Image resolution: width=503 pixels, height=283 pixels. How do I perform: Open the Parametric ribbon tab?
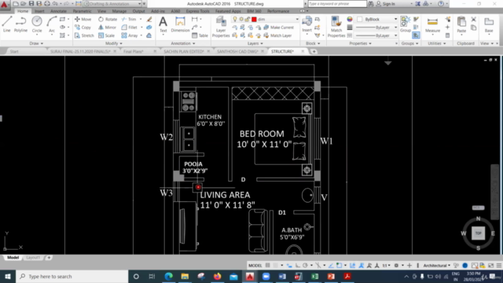coord(82,11)
